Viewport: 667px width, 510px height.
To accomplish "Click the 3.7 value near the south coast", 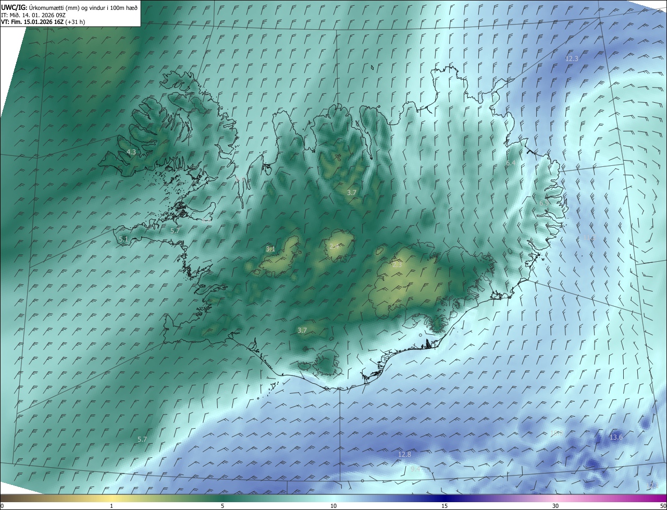I will (302, 330).
